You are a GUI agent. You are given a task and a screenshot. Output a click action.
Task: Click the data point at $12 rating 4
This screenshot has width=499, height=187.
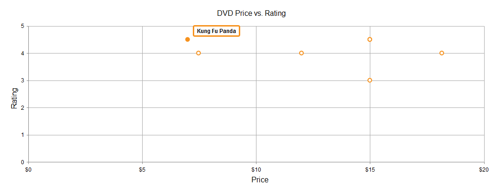tap(302, 53)
